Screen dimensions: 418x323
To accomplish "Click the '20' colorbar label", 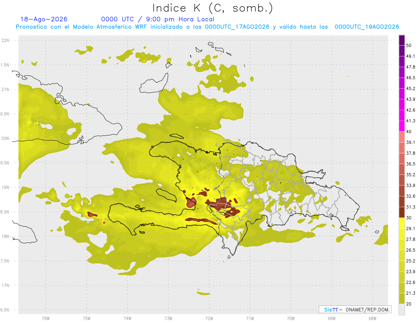I will click(x=409, y=304).
